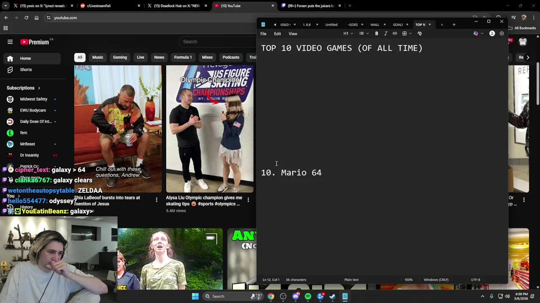Open Notepad Edit menu
540x303 pixels.
277,34
